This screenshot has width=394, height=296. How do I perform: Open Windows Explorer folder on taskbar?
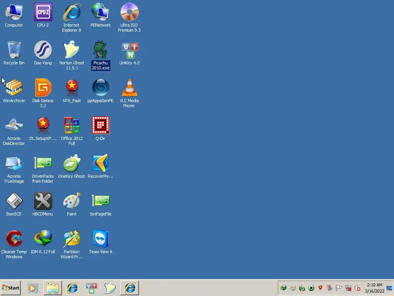point(52,288)
